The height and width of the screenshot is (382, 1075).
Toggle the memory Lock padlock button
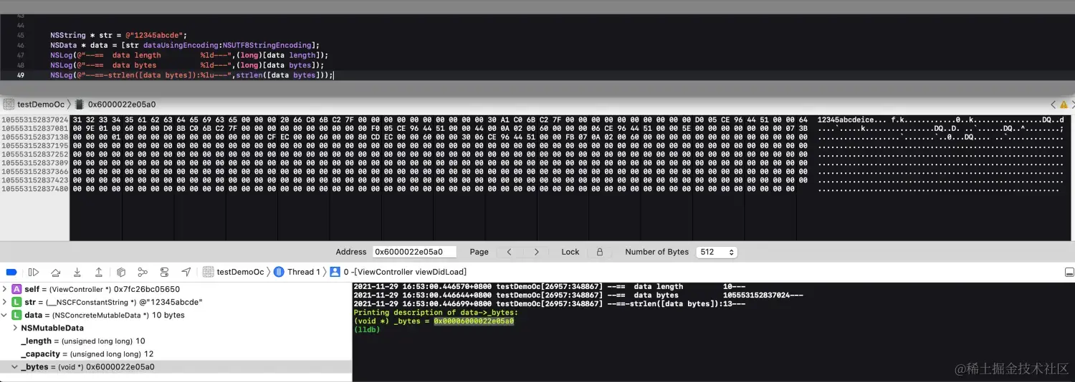(600, 252)
